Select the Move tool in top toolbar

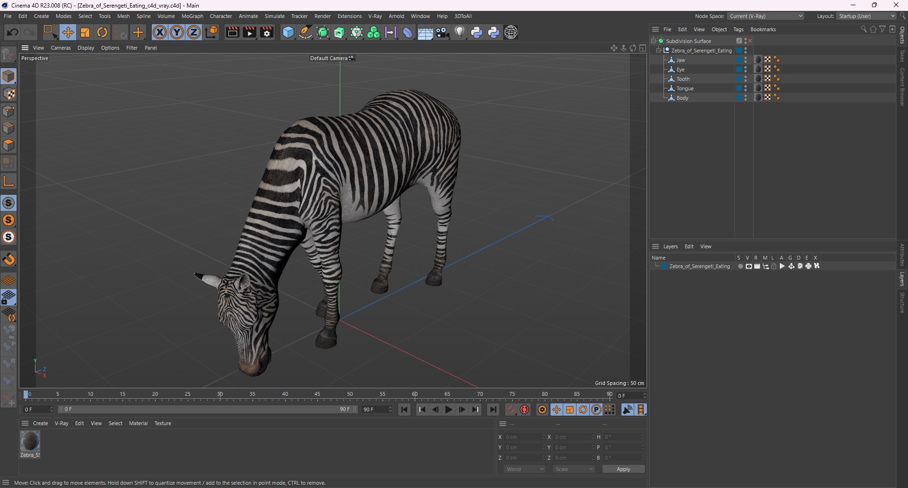(x=68, y=32)
